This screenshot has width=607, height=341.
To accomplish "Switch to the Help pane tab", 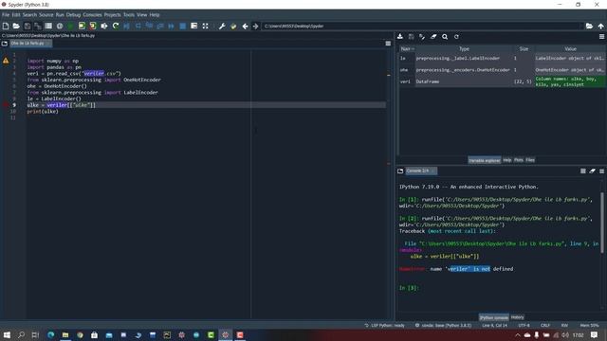I will (x=507, y=160).
